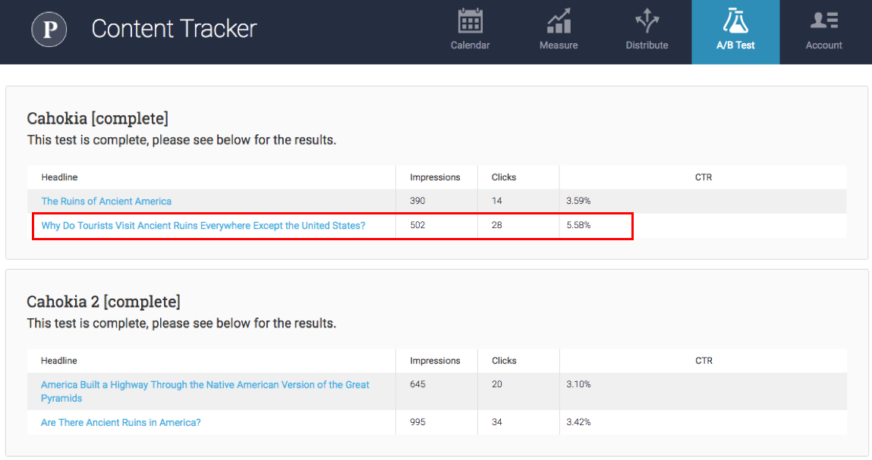Open the Account person icon

tap(823, 21)
